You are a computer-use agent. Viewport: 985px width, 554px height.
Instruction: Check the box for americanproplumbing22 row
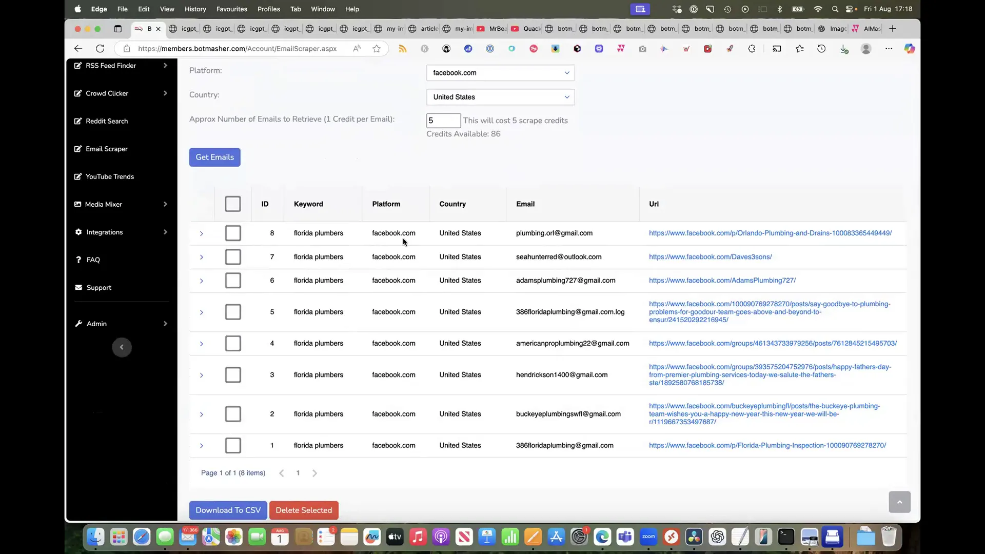click(233, 344)
